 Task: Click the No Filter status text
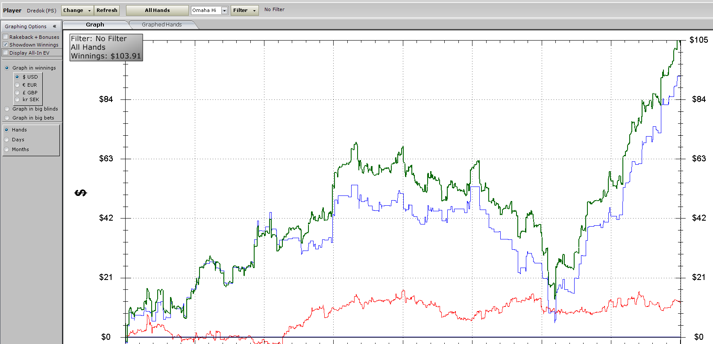coord(274,9)
